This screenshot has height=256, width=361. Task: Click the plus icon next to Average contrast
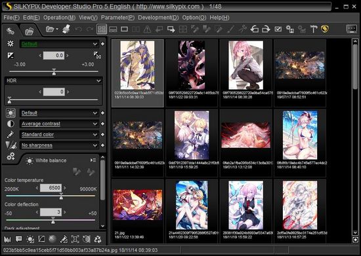(x=102, y=124)
